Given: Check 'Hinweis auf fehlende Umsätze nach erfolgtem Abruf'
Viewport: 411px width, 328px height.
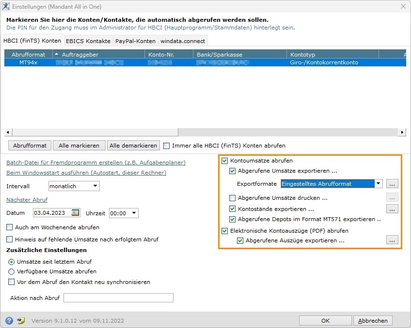Looking at the screenshot, I should pos(9,239).
